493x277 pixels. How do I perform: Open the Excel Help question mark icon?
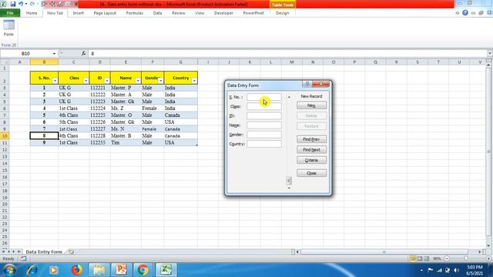[465, 13]
